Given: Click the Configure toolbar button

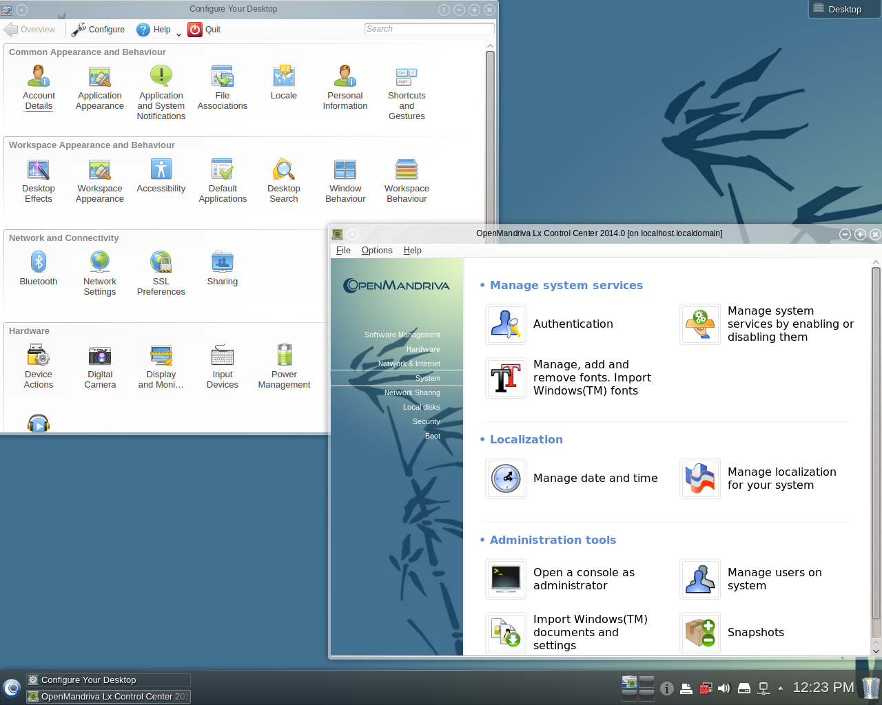Looking at the screenshot, I should tap(99, 30).
